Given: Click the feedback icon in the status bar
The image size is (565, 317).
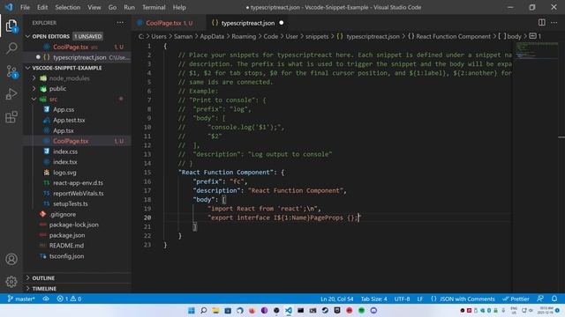Looking at the screenshot, I should tap(540, 299).
